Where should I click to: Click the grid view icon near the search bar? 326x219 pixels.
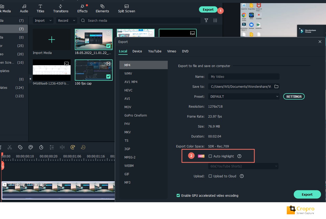coord(215,20)
